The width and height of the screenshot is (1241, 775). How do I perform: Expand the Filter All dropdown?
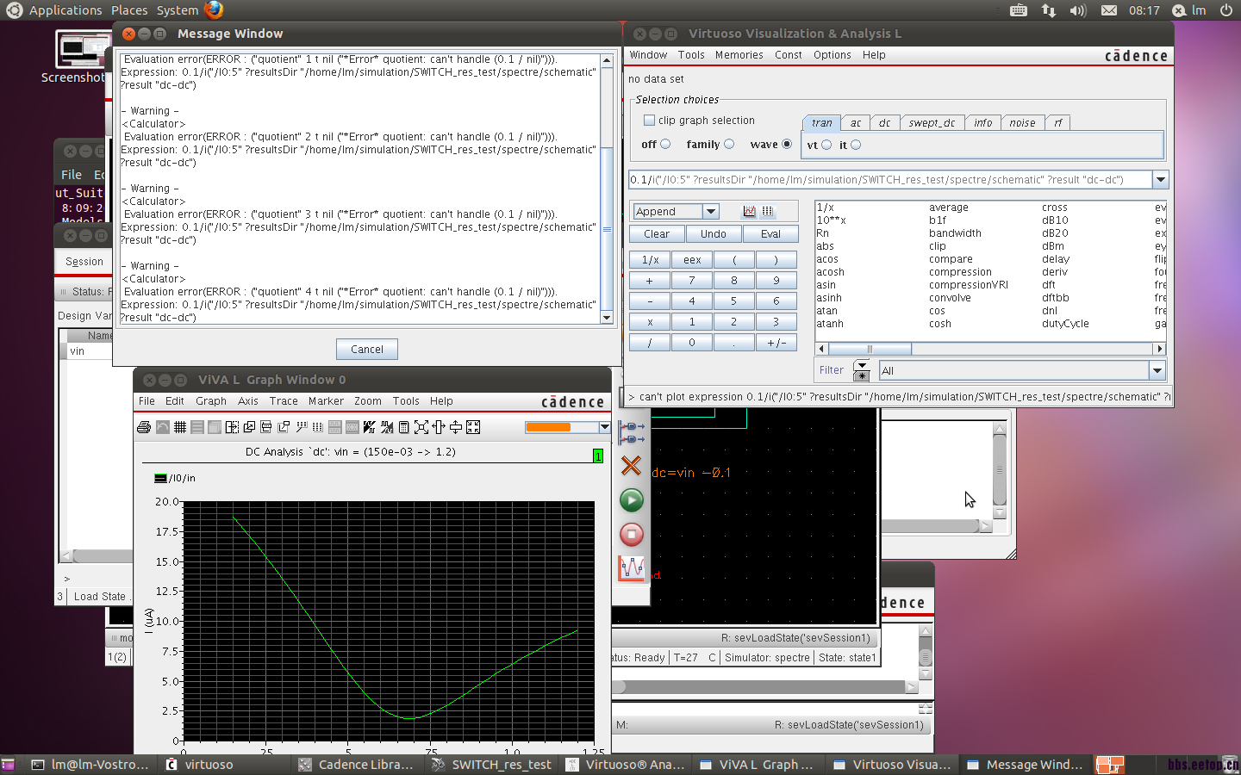1157,370
